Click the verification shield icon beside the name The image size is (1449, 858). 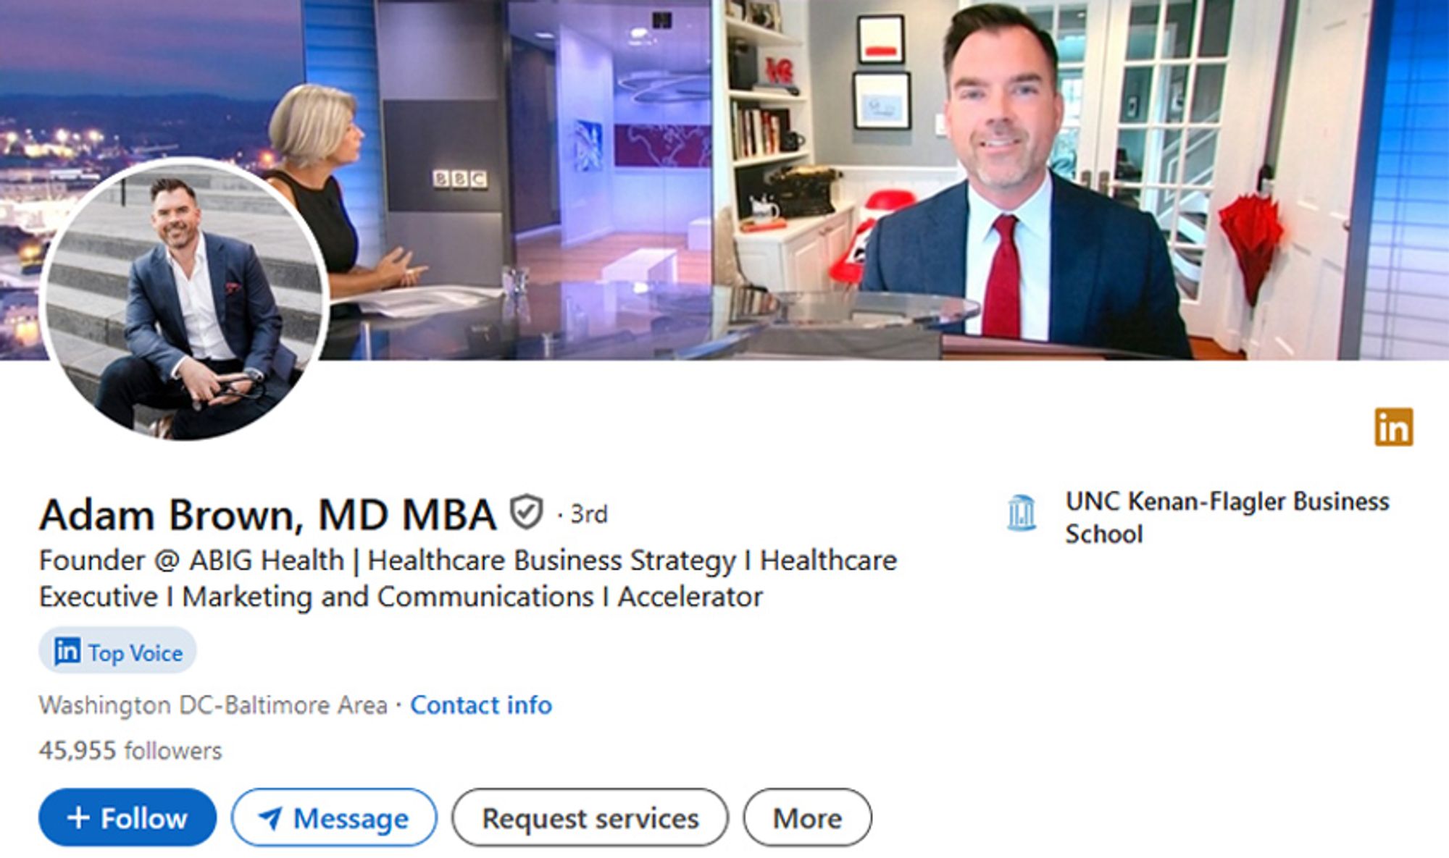526,513
